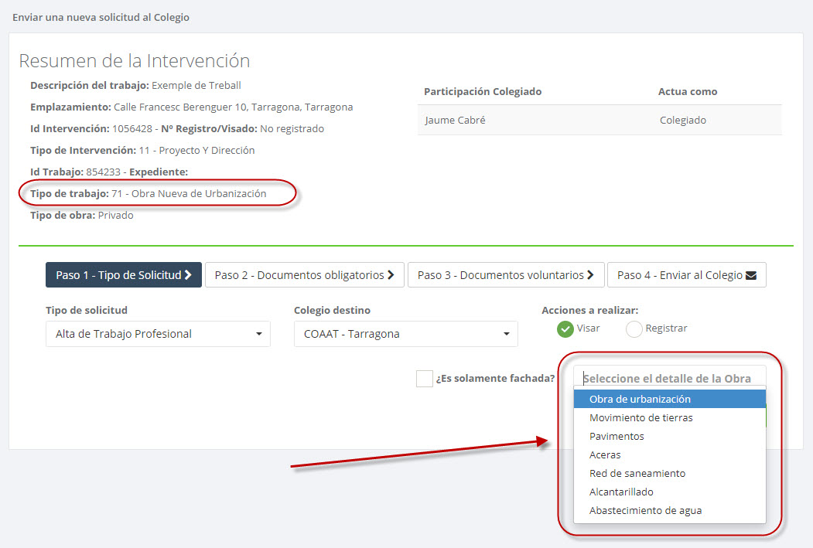Choose 'Red de saneamiento' option
The image size is (813, 548).
pyautogui.click(x=637, y=473)
